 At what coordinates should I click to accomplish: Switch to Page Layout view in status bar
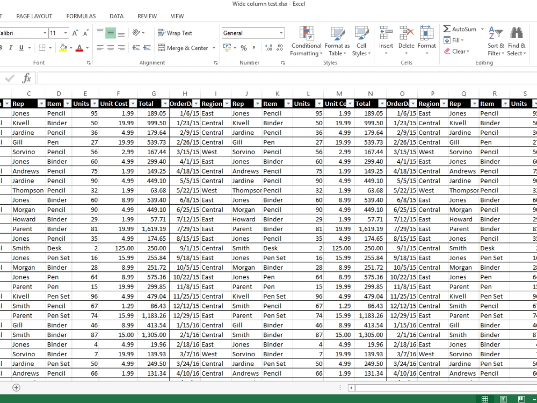click(x=503, y=399)
